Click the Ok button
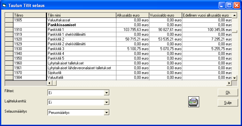Screen dimensions: 242x126 point(228,93)
